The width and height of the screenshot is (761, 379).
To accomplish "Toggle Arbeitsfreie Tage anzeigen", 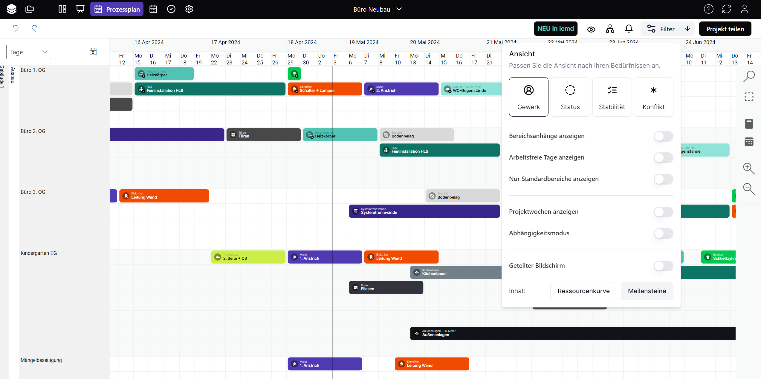I will 663,158.
